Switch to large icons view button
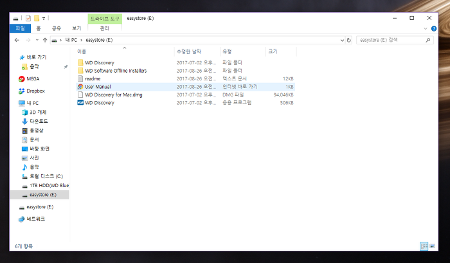 pyautogui.click(x=432, y=246)
